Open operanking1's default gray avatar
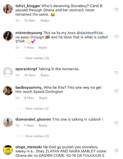Screen dimensions: 123x159 [8, 72]
